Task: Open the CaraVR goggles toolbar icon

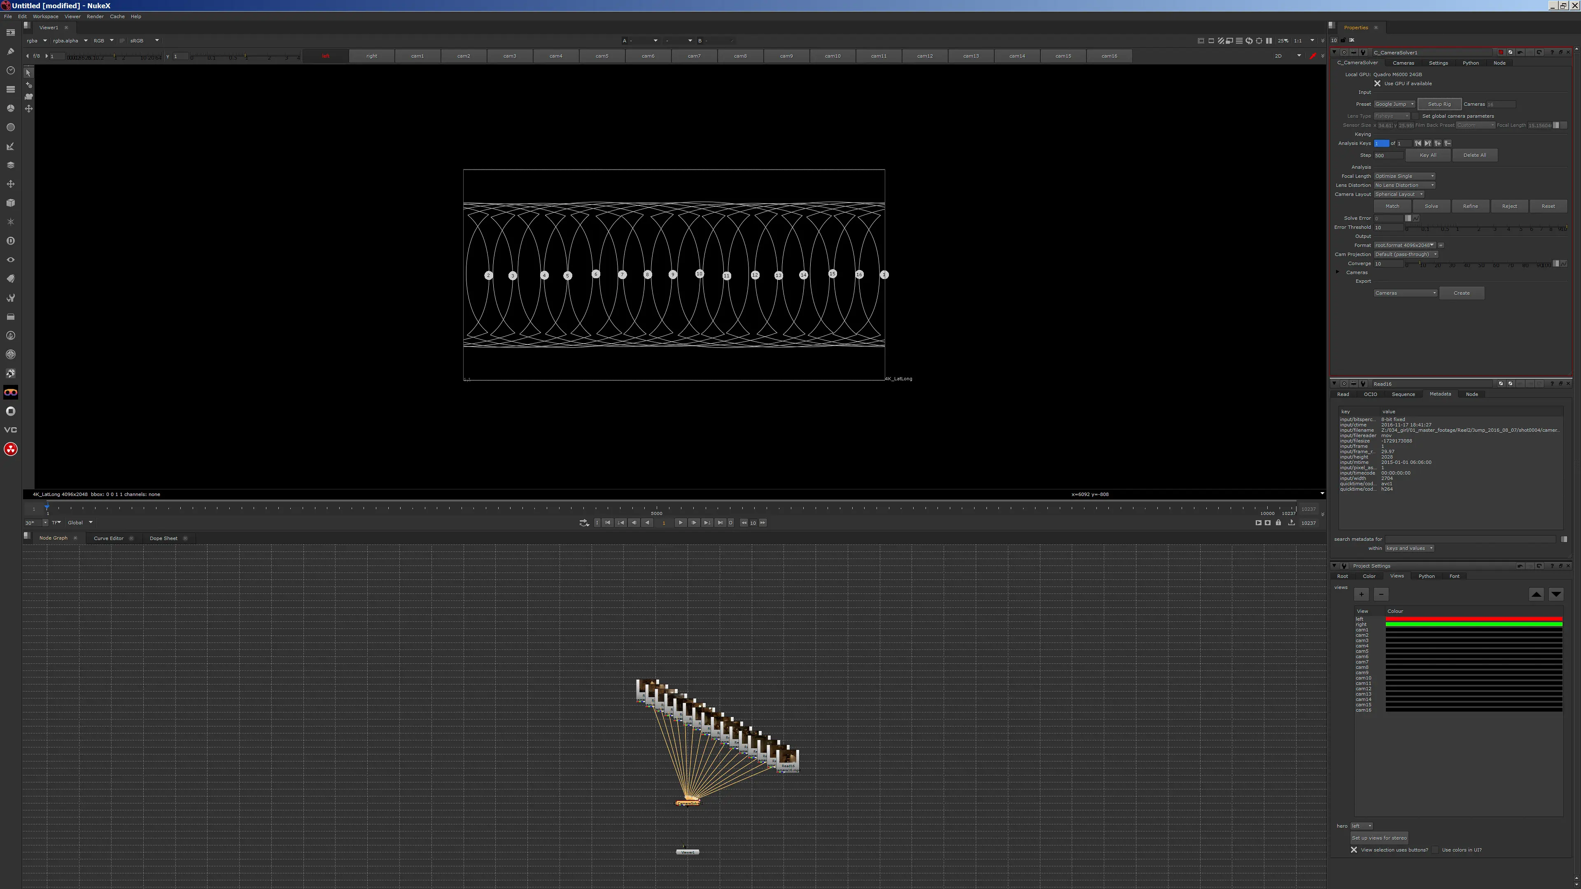Action: point(10,393)
